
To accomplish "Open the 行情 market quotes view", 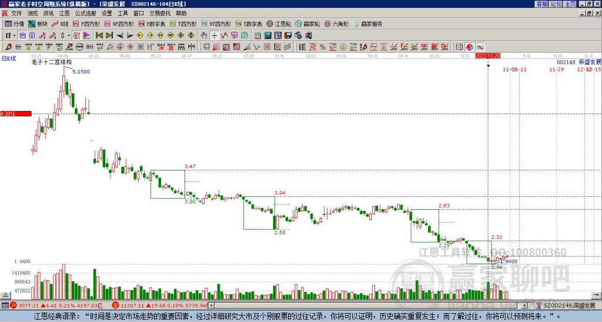I will pyautogui.click(x=14, y=24).
